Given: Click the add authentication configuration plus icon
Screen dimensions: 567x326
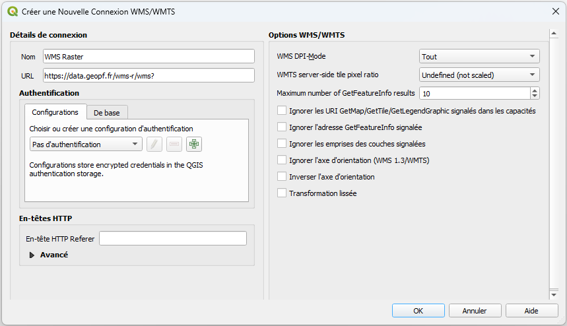Looking at the screenshot, I should (194, 145).
